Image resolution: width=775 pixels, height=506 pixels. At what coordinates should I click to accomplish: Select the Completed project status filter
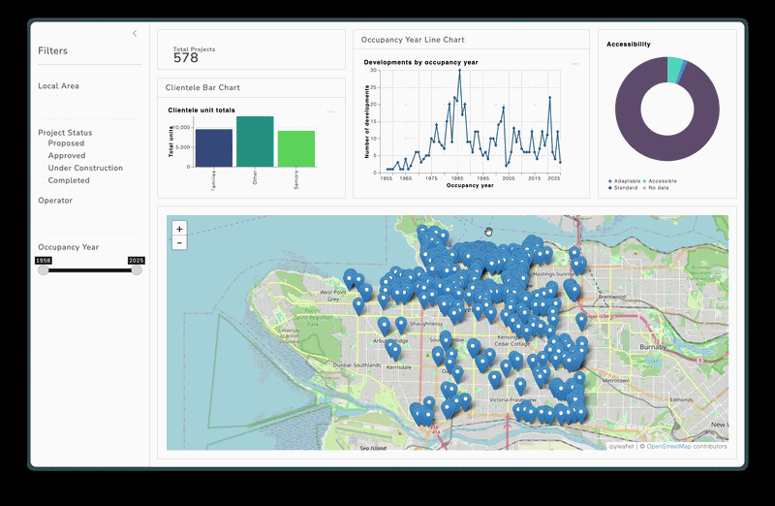[69, 181]
